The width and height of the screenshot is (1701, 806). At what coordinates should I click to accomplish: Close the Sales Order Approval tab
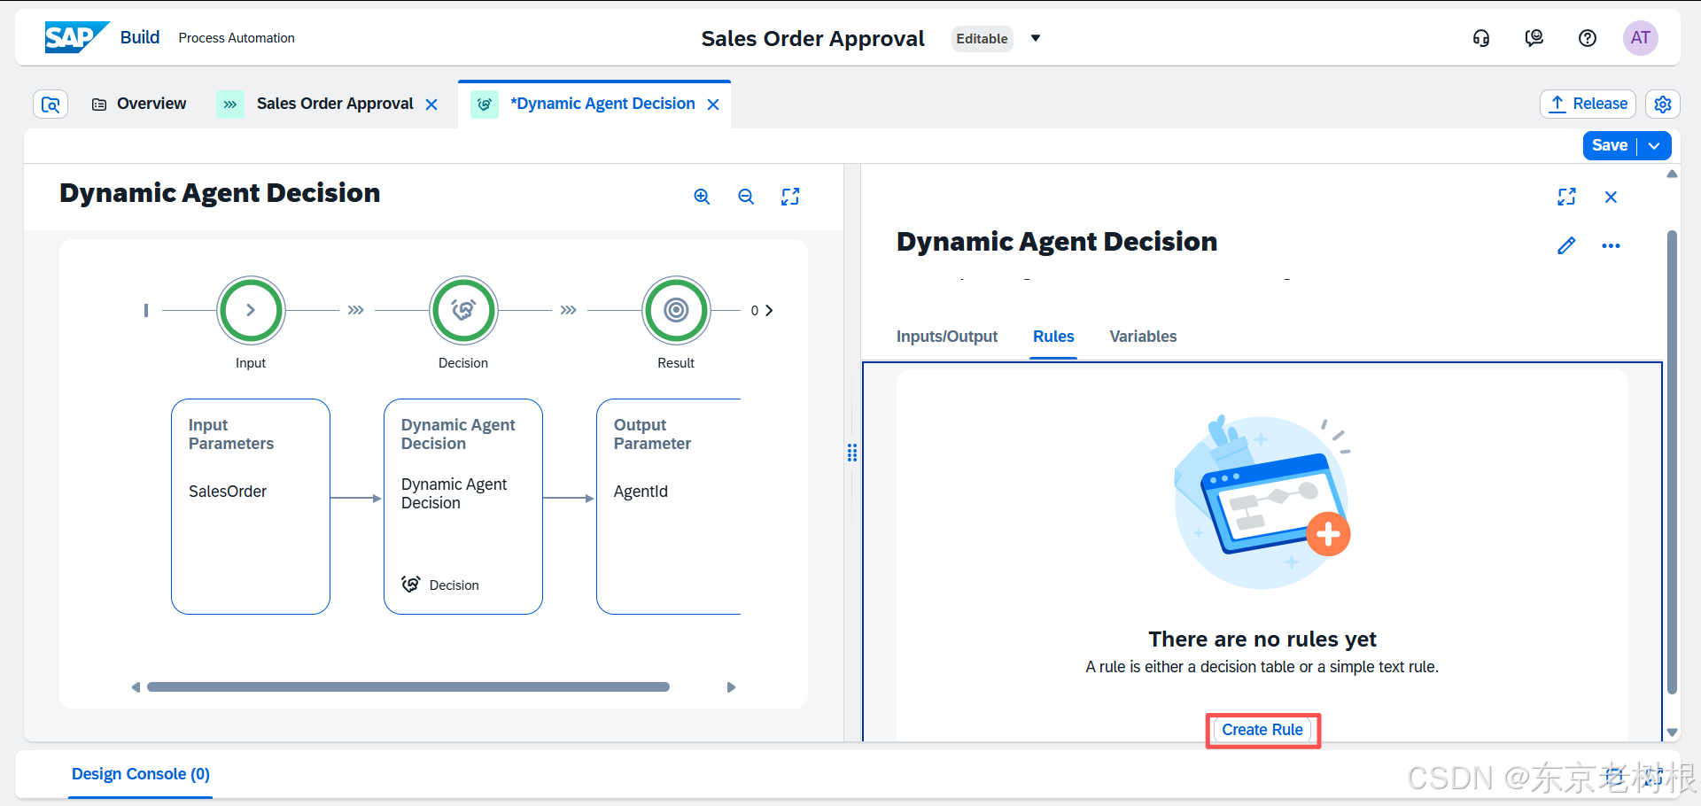point(431,105)
